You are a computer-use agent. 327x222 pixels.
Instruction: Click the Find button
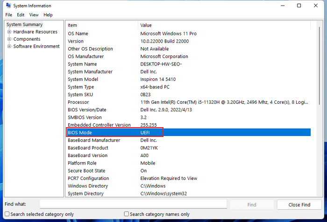pyautogui.click(x=251, y=205)
